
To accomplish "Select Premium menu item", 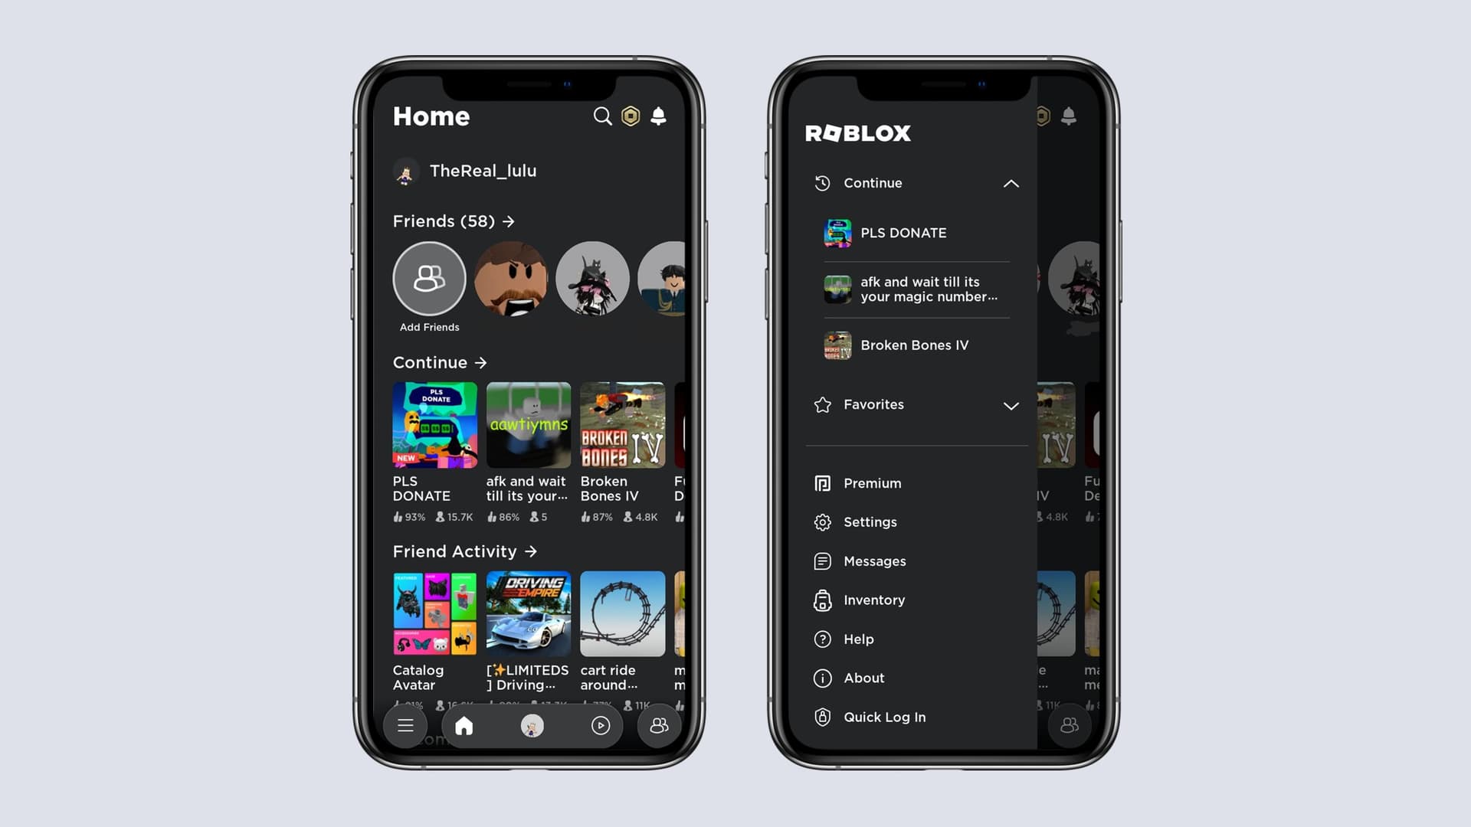I will tap(873, 484).
